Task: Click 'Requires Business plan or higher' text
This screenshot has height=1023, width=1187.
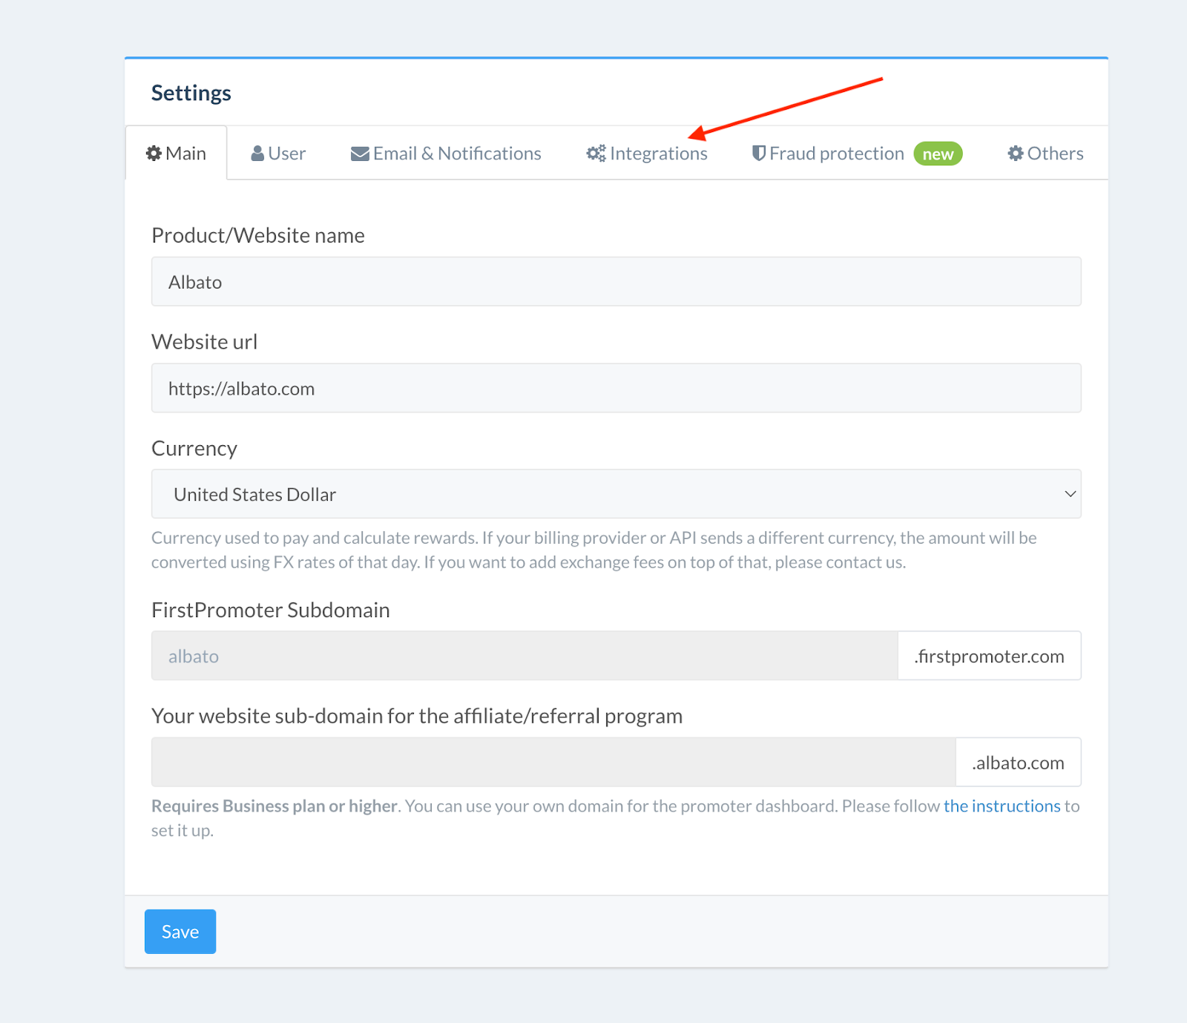Action: tap(275, 806)
